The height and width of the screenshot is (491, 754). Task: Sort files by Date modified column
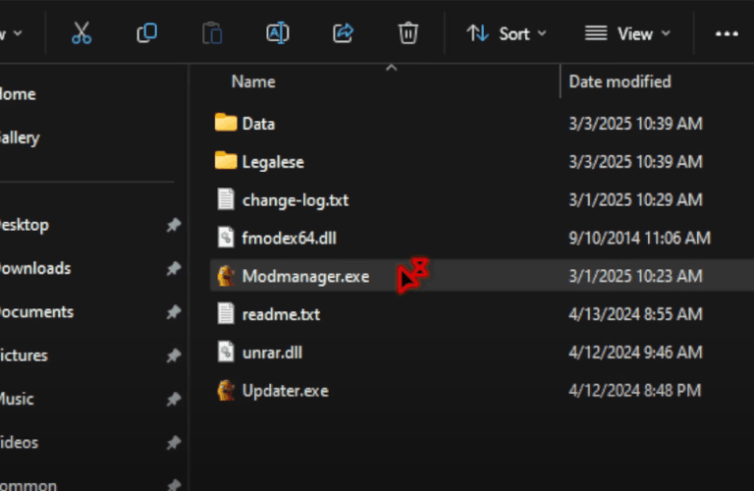point(619,82)
